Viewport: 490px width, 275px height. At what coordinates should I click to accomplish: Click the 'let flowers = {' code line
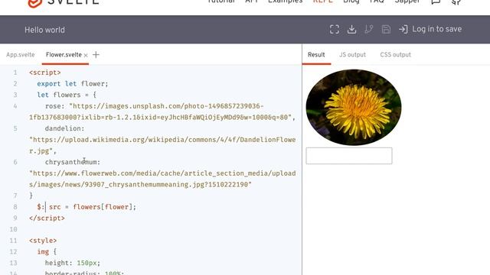point(67,95)
